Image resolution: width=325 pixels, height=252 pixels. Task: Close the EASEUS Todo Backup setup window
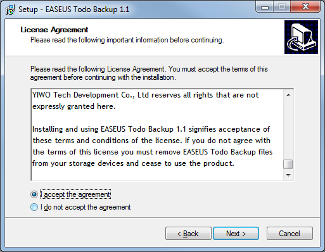click(305, 8)
